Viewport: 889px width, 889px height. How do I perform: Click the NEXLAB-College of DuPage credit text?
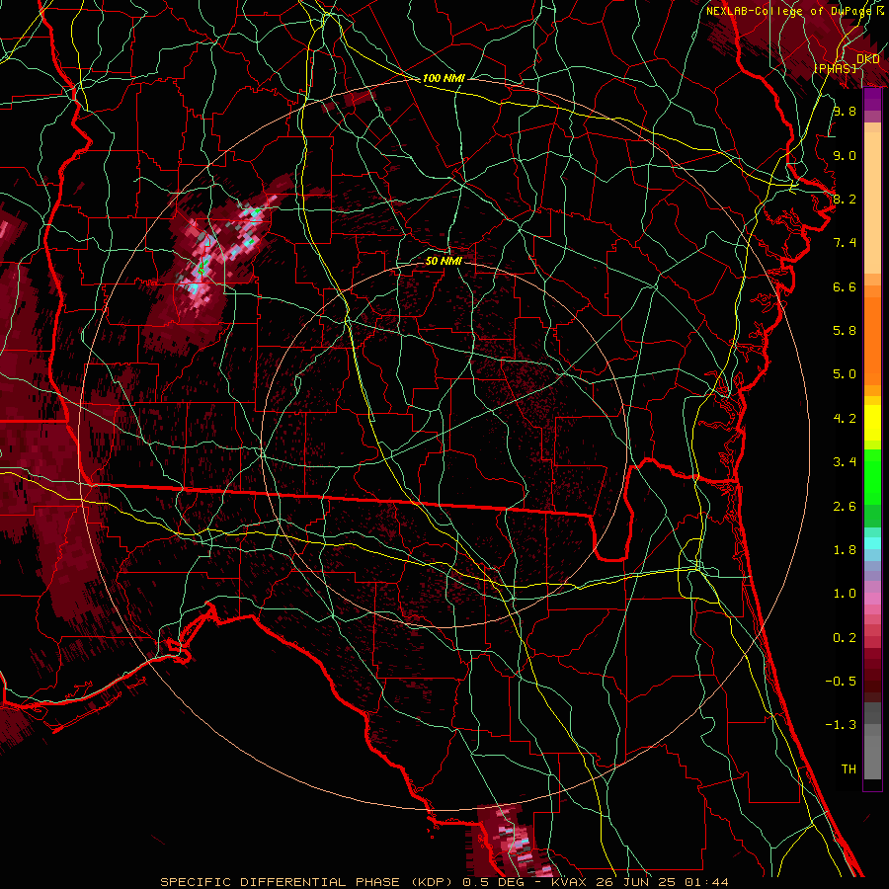point(791,11)
